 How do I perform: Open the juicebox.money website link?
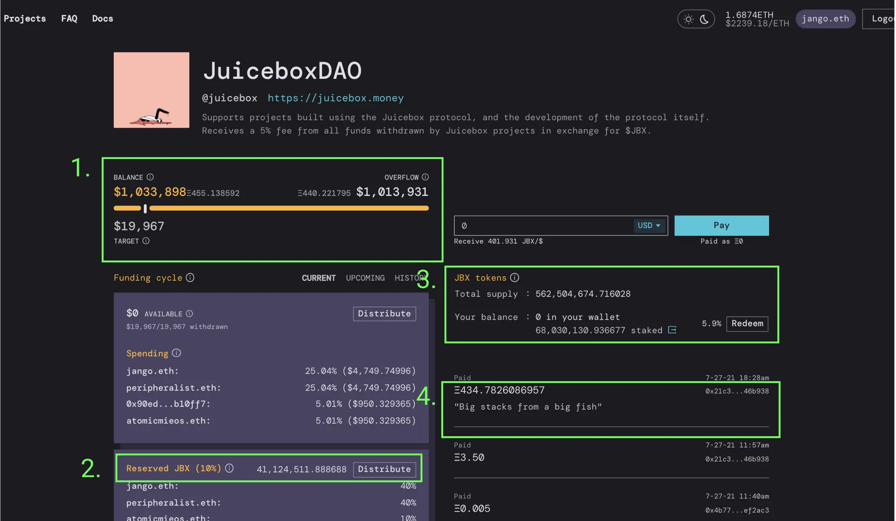(336, 98)
